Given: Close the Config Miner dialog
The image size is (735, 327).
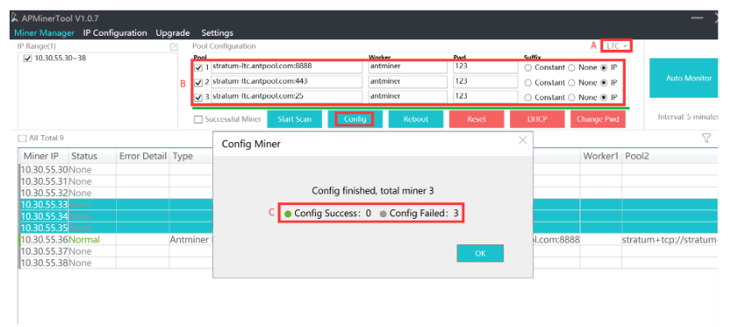Looking at the screenshot, I should click(523, 140).
